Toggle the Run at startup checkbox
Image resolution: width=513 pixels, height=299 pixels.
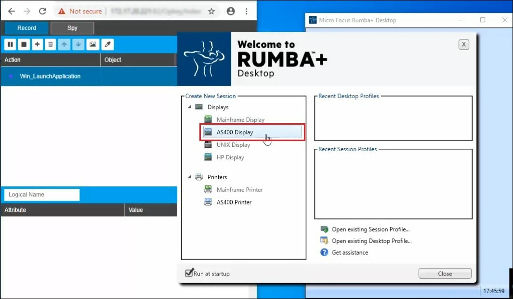click(189, 273)
